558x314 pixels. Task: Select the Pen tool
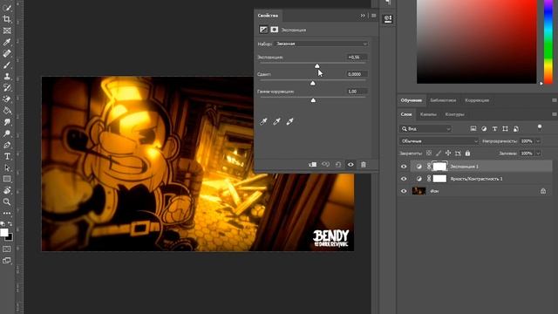click(x=7, y=145)
